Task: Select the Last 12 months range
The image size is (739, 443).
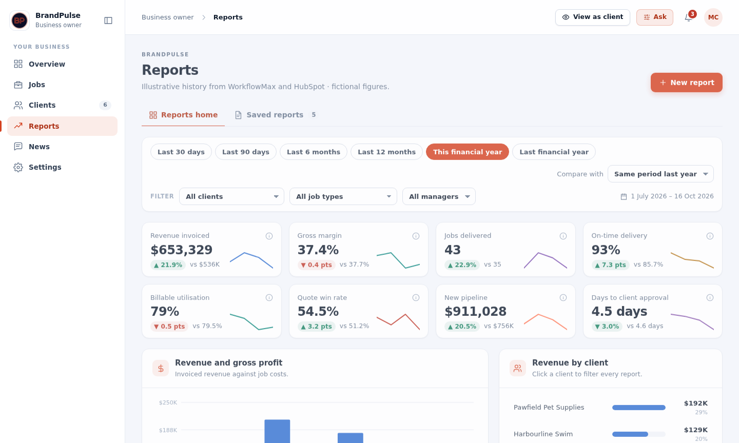Action: tap(386, 152)
